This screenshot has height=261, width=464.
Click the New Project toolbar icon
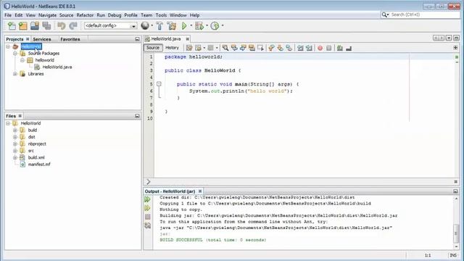(23, 26)
